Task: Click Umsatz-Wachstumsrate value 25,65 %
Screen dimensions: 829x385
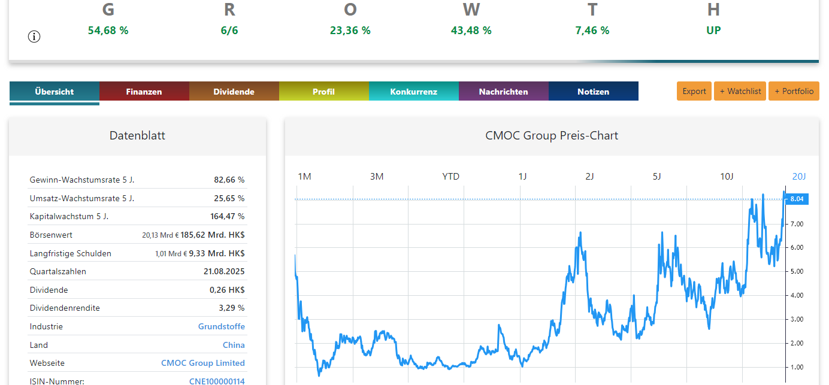Action: [229, 198]
